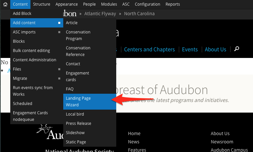The width and height of the screenshot is (253, 152).
Task: Choose Contact content type
Action: click(90, 64)
